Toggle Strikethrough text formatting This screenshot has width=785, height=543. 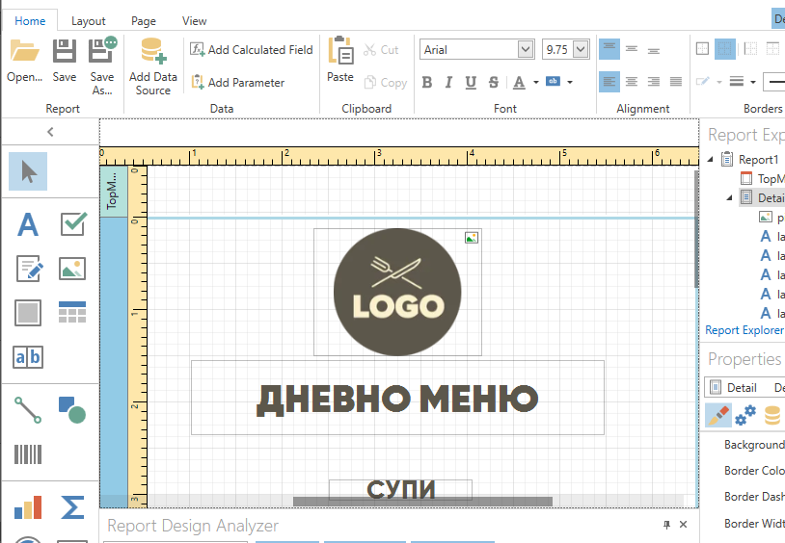click(x=494, y=83)
